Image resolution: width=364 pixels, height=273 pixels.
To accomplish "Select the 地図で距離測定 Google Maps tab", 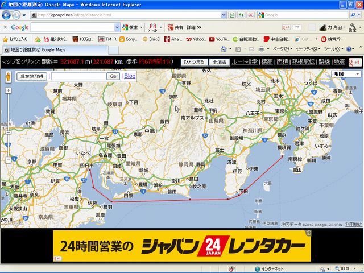I will click(55, 49).
